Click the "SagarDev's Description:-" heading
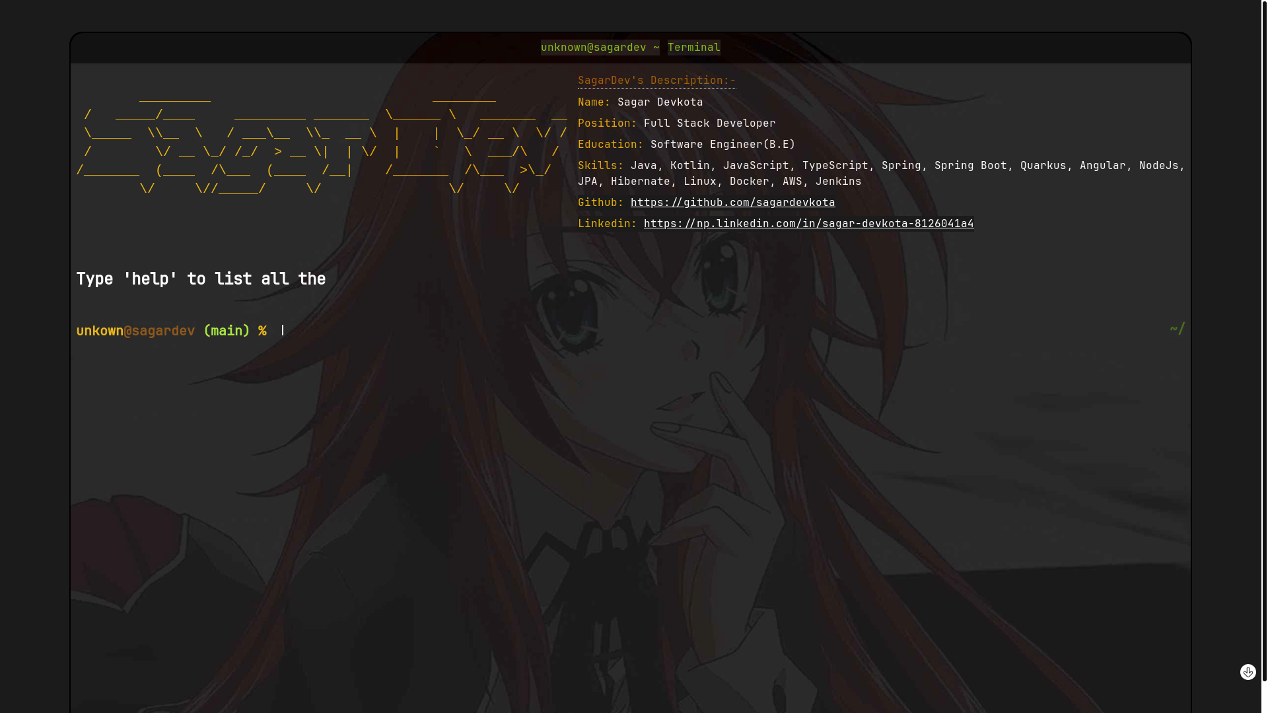The width and height of the screenshot is (1268, 713). click(656, 81)
